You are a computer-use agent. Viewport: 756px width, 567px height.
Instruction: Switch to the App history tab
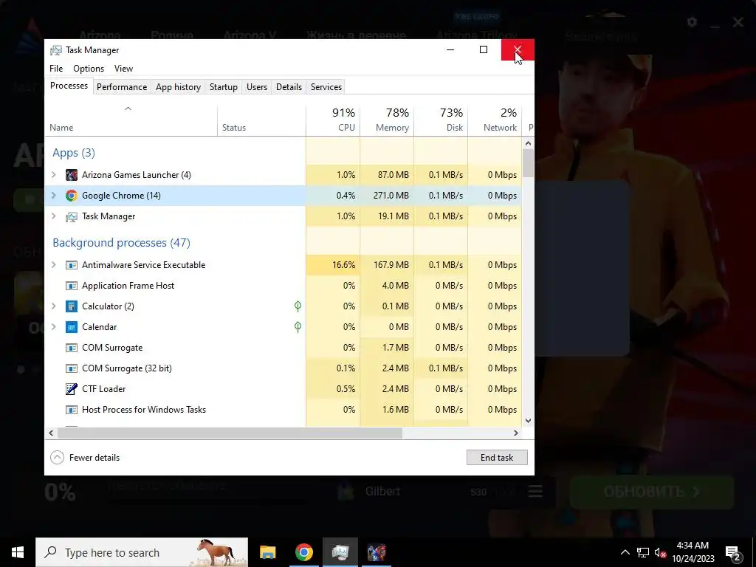[178, 87]
